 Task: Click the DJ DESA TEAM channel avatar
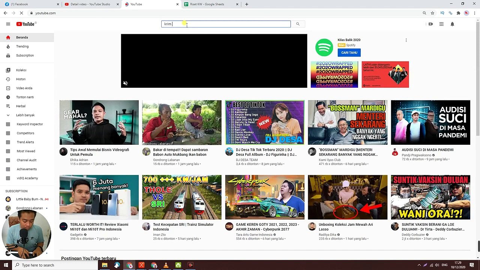pyautogui.click(x=229, y=151)
